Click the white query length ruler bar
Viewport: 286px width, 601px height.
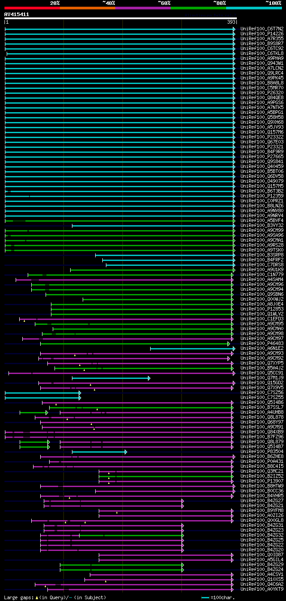pyautogui.click(x=120, y=18)
